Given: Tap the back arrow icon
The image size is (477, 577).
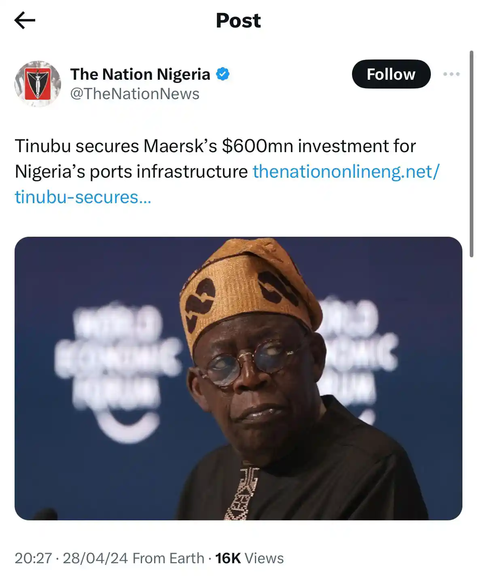Looking at the screenshot, I should pos(25,21).
